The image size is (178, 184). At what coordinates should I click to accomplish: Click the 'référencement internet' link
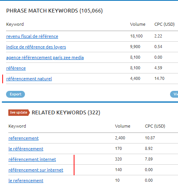point(32,159)
